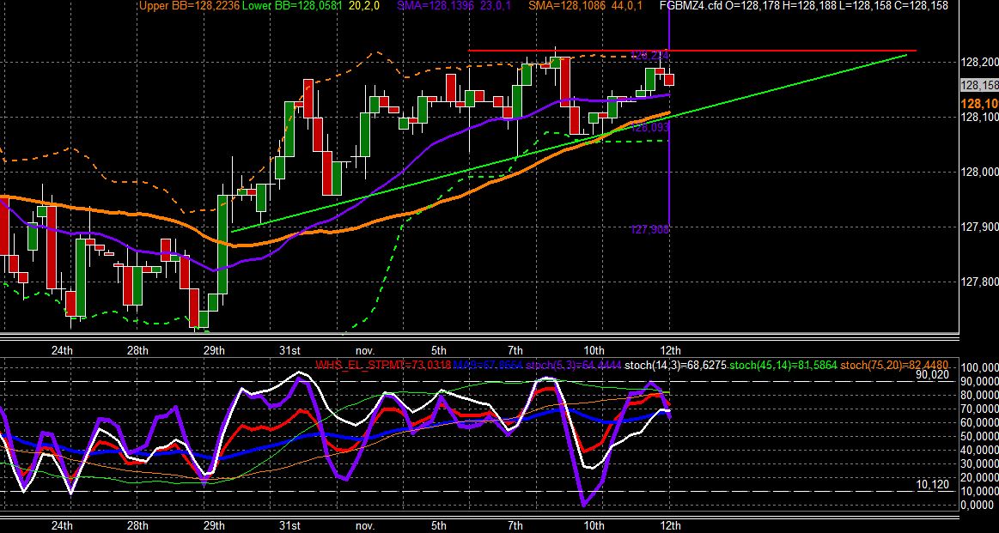Click the 0,0000 oscillator axis value
The image size is (999, 533).
click(x=978, y=506)
